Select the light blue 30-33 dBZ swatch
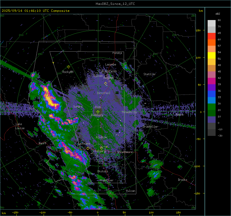The image size is (231, 216). pyautogui.click(x=211, y=100)
